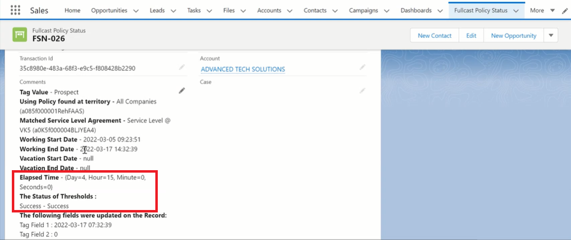Switch to the Files tab
The height and width of the screenshot is (240, 571).
(229, 10)
